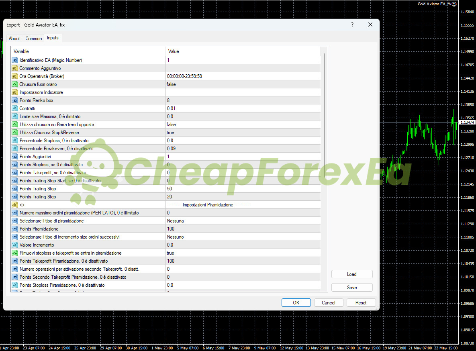Click the integer icon beside Points Trailing Step

point(14,197)
